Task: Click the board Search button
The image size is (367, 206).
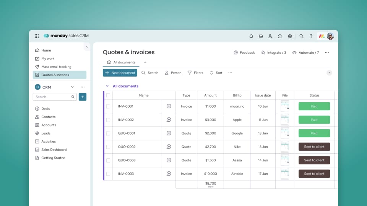Action: pyautogui.click(x=150, y=73)
